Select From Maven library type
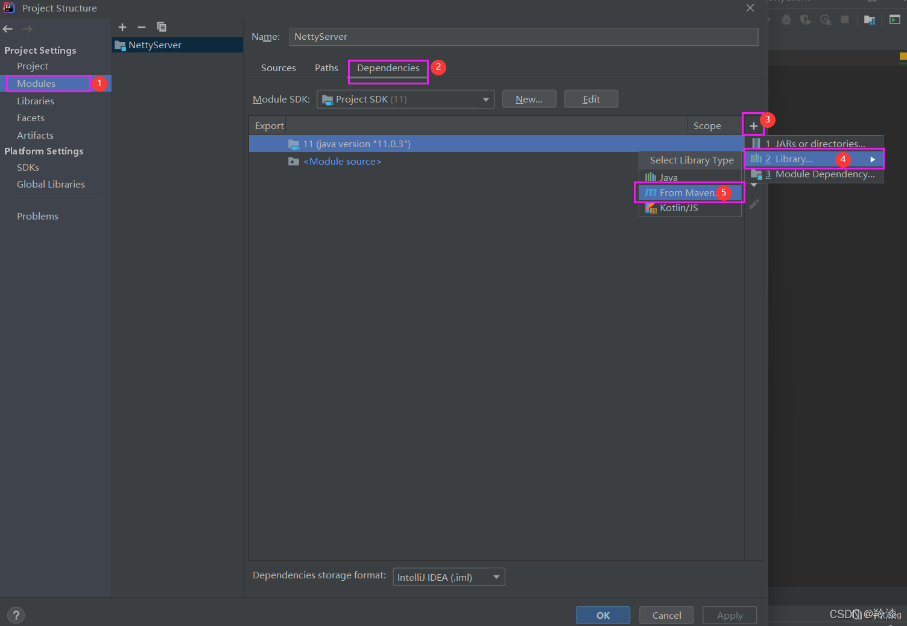The width and height of the screenshot is (907, 626). pos(690,192)
